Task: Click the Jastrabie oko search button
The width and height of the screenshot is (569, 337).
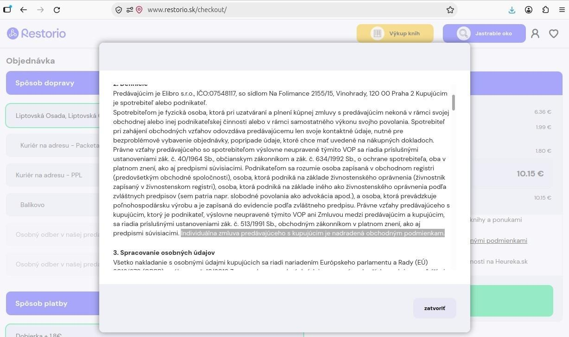Action: tap(484, 33)
